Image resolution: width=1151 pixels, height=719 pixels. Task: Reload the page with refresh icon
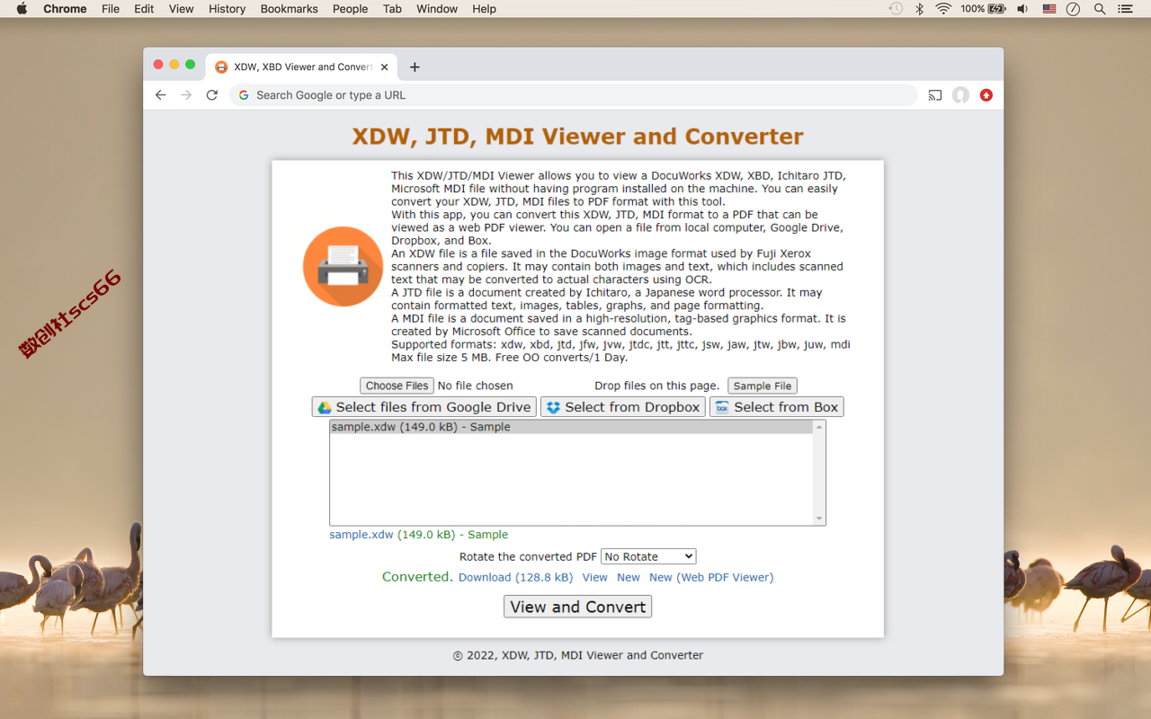[212, 95]
